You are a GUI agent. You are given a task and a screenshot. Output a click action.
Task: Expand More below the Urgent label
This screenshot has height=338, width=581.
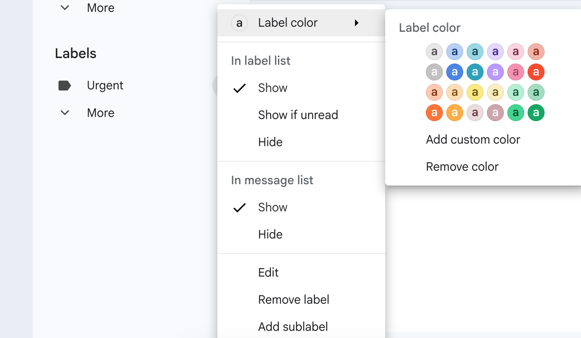(100, 113)
